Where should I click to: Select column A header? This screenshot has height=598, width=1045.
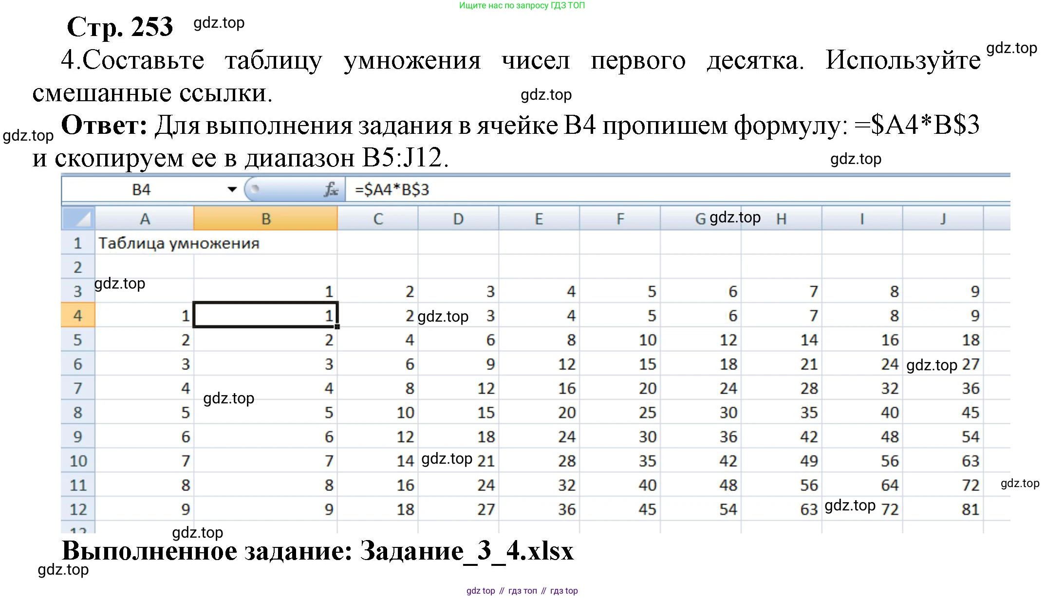pos(145,218)
